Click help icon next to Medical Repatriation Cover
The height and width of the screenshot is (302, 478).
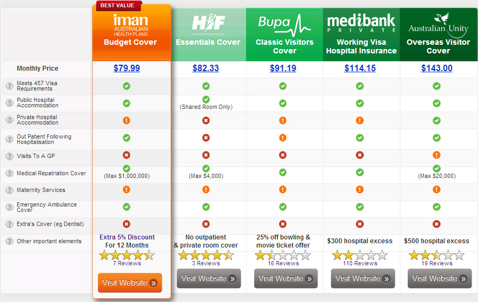(x=9, y=174)
